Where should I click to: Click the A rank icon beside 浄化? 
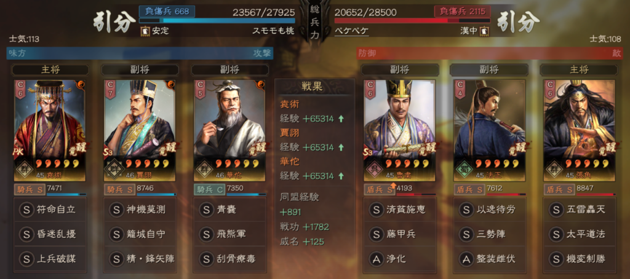point(376,259)
